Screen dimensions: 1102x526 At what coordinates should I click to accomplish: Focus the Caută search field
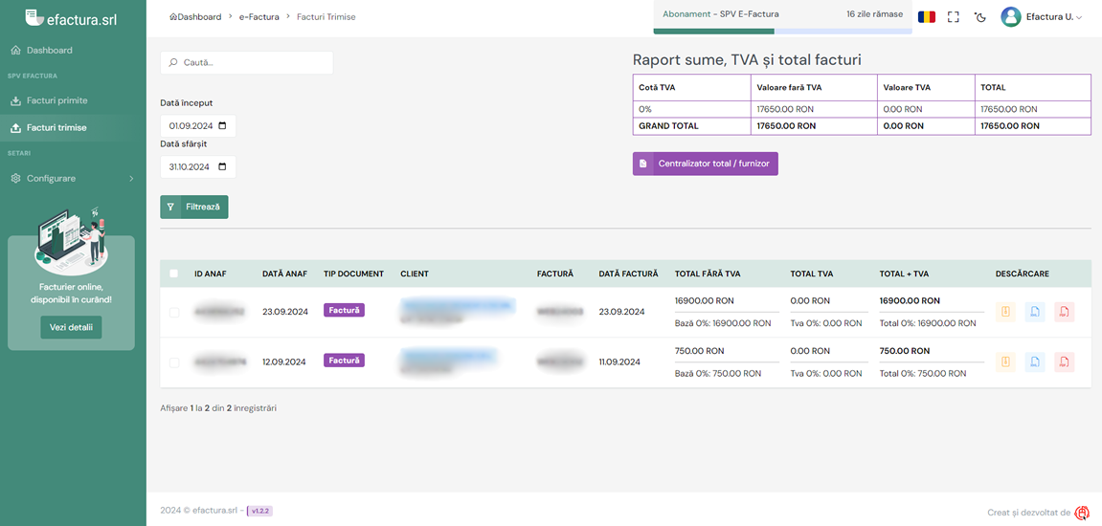247,62
